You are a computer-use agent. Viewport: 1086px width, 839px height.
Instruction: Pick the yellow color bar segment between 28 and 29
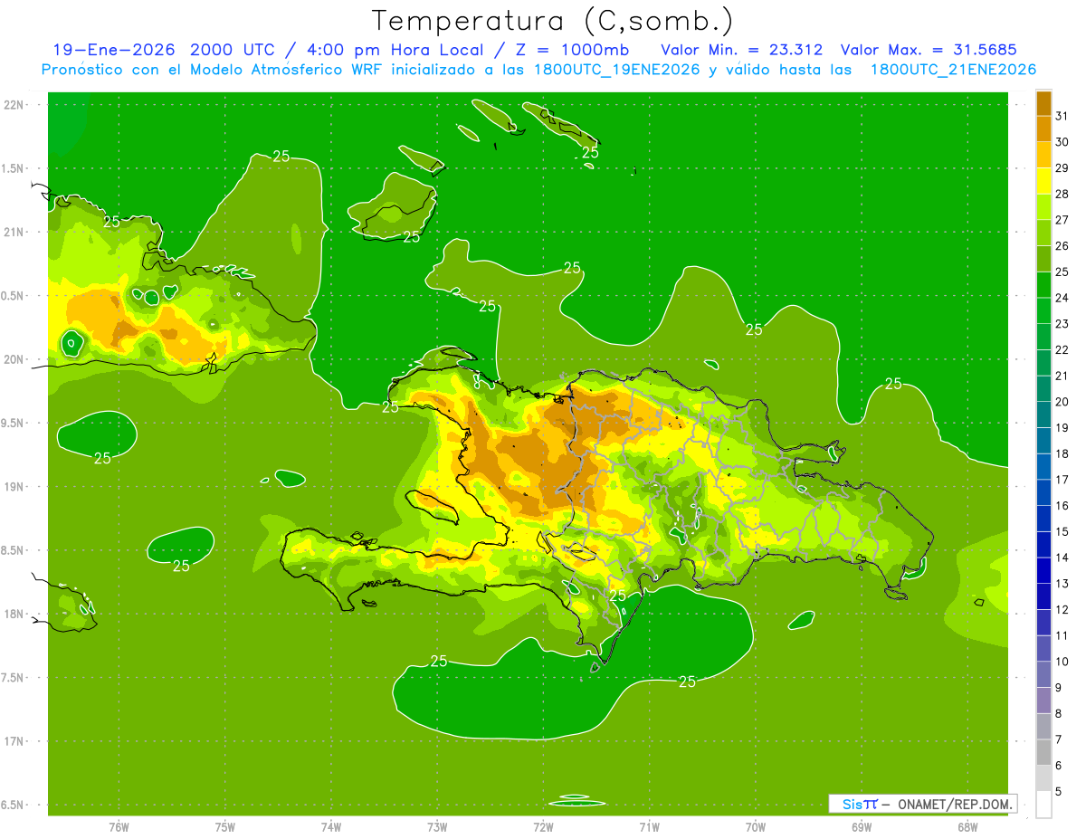pos(1043,181)
